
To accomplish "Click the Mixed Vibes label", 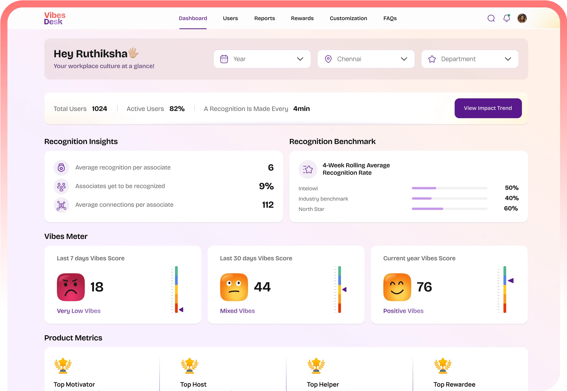I will 237,311.
